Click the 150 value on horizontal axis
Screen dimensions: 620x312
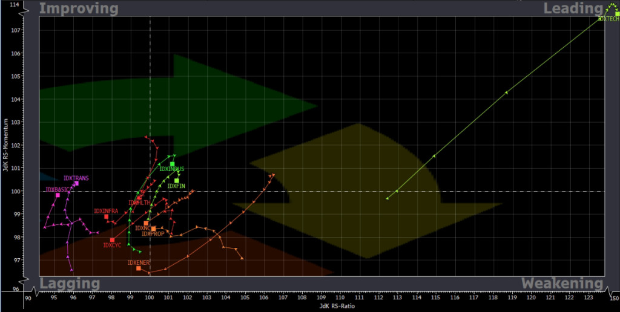click(x=615, y=297)
